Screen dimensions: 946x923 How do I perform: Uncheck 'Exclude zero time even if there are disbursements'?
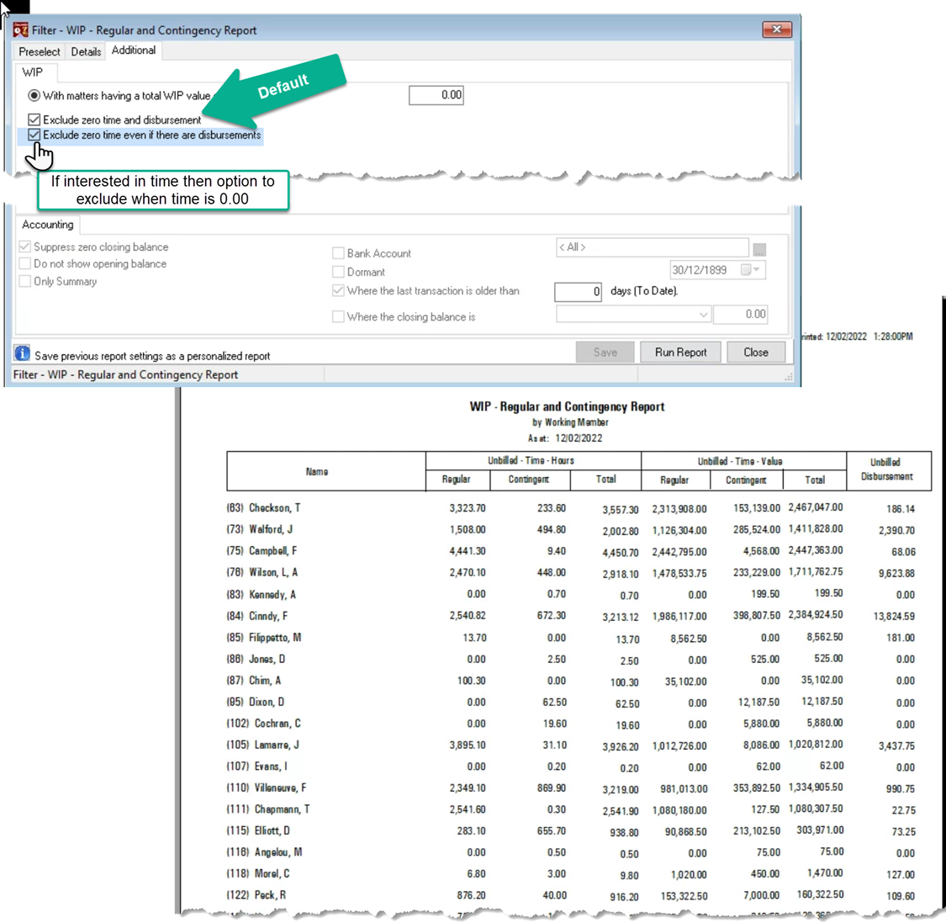click(x=34, y=135)
